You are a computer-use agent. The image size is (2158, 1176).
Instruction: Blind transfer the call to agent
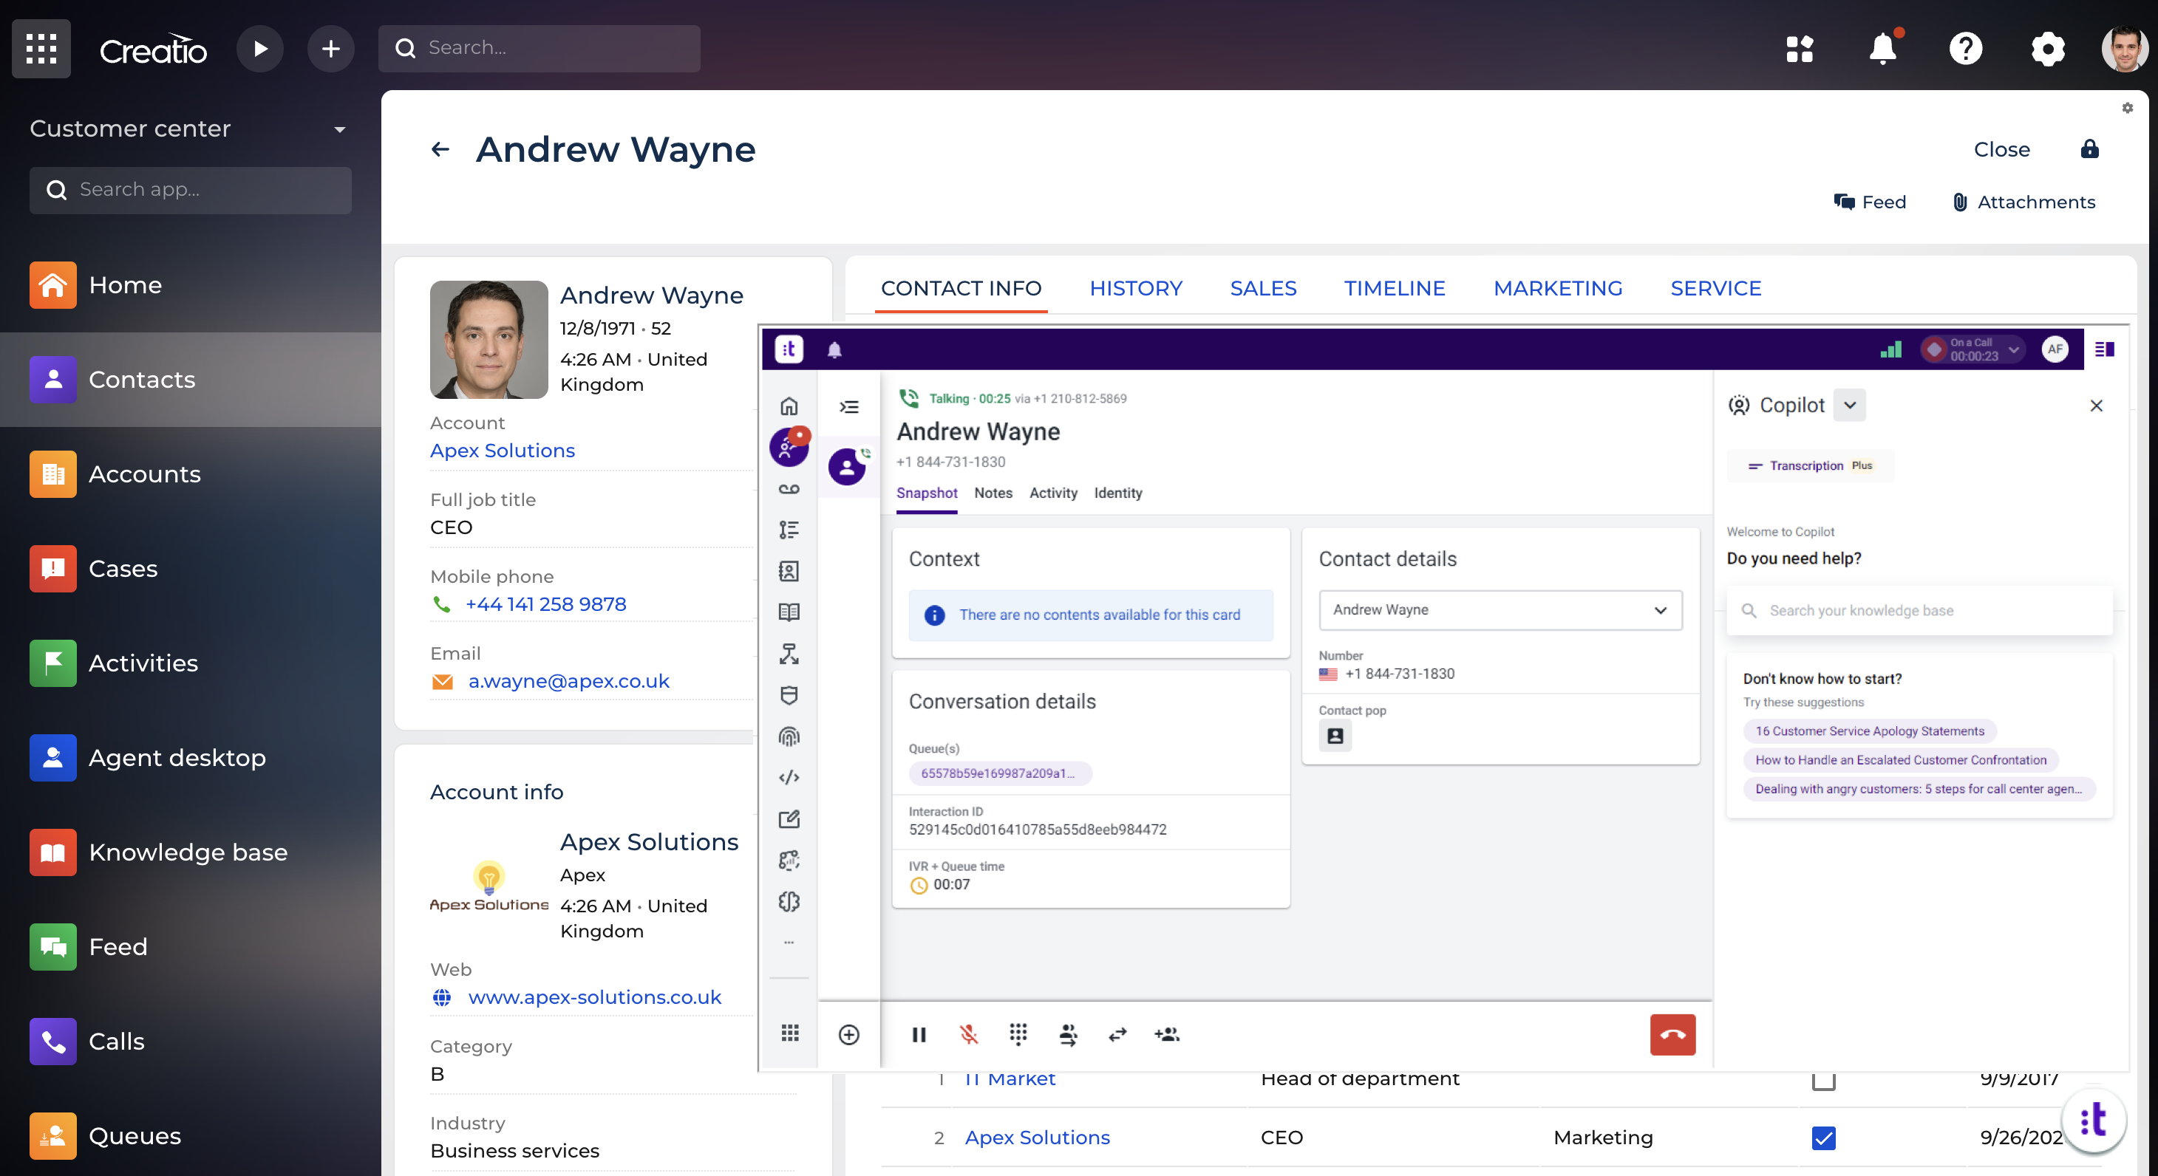point(1068,1034)
